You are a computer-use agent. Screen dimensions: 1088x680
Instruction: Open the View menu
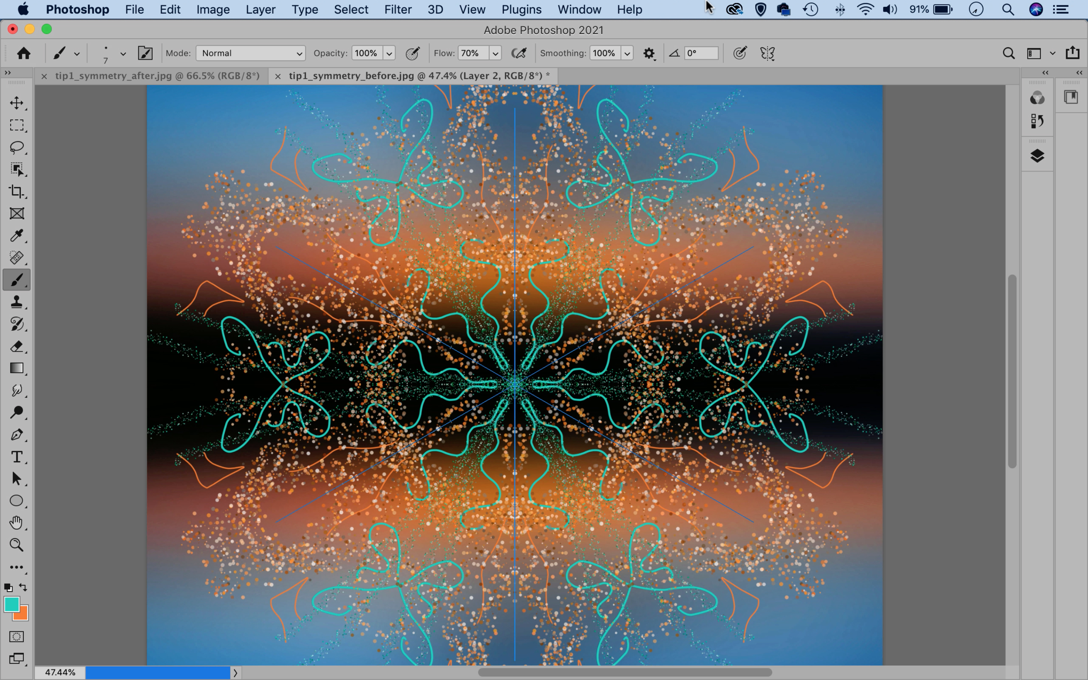(470, 9)
